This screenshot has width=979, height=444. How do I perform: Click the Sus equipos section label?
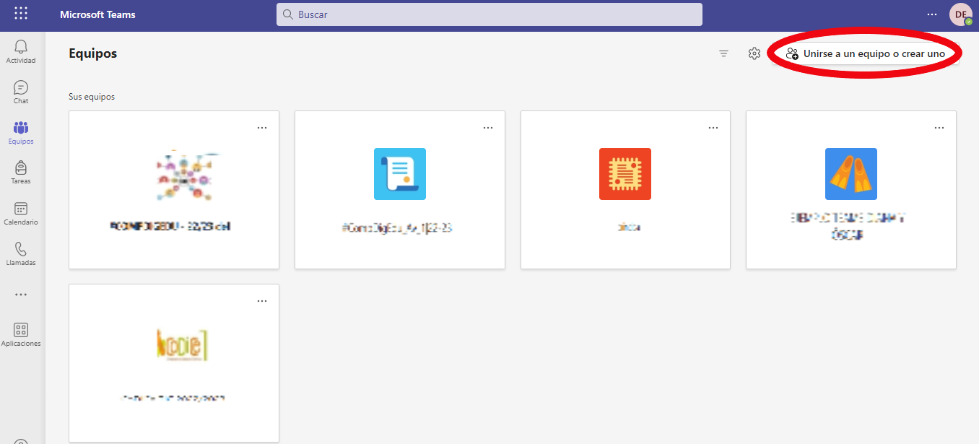click(x=92, y=97)
